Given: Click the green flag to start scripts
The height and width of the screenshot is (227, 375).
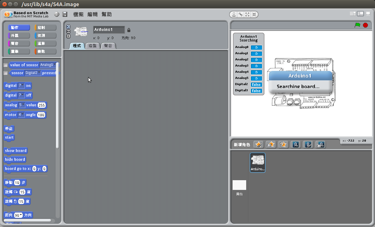Looking at the screenshot, I should (357, 25).
